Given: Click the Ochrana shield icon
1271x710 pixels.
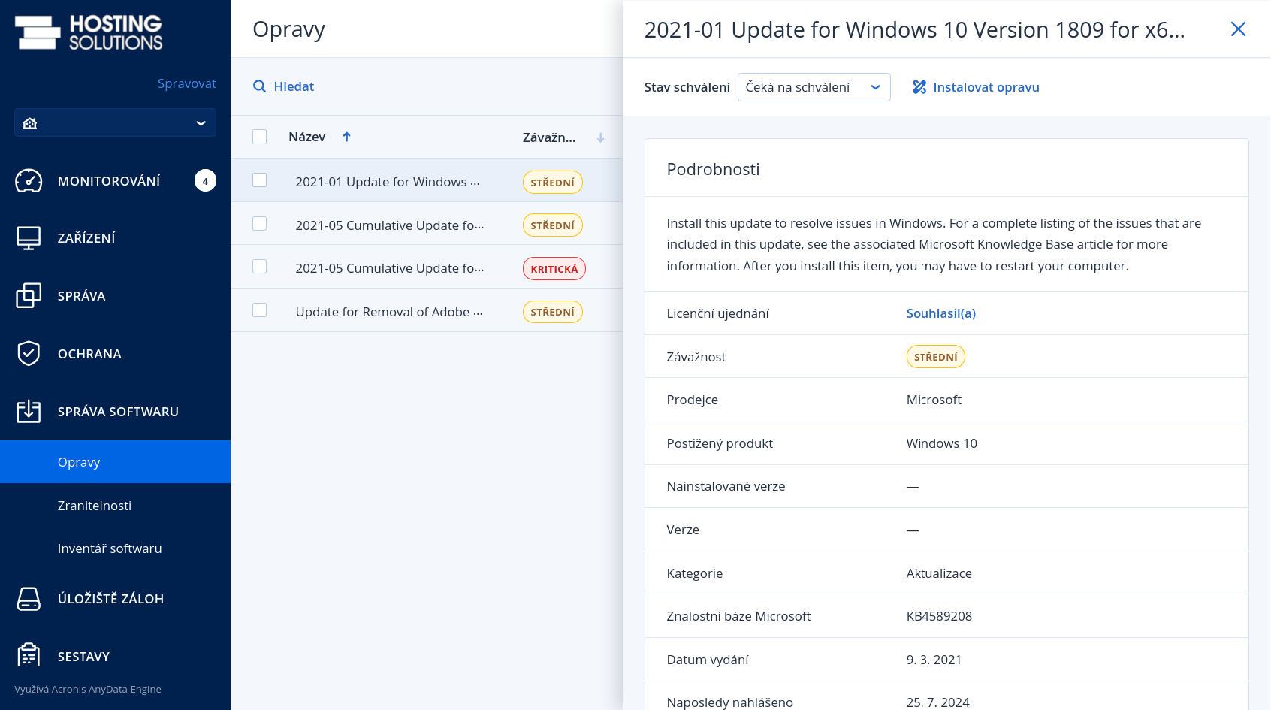Looking at the screenshot, I should coord(29,354).
